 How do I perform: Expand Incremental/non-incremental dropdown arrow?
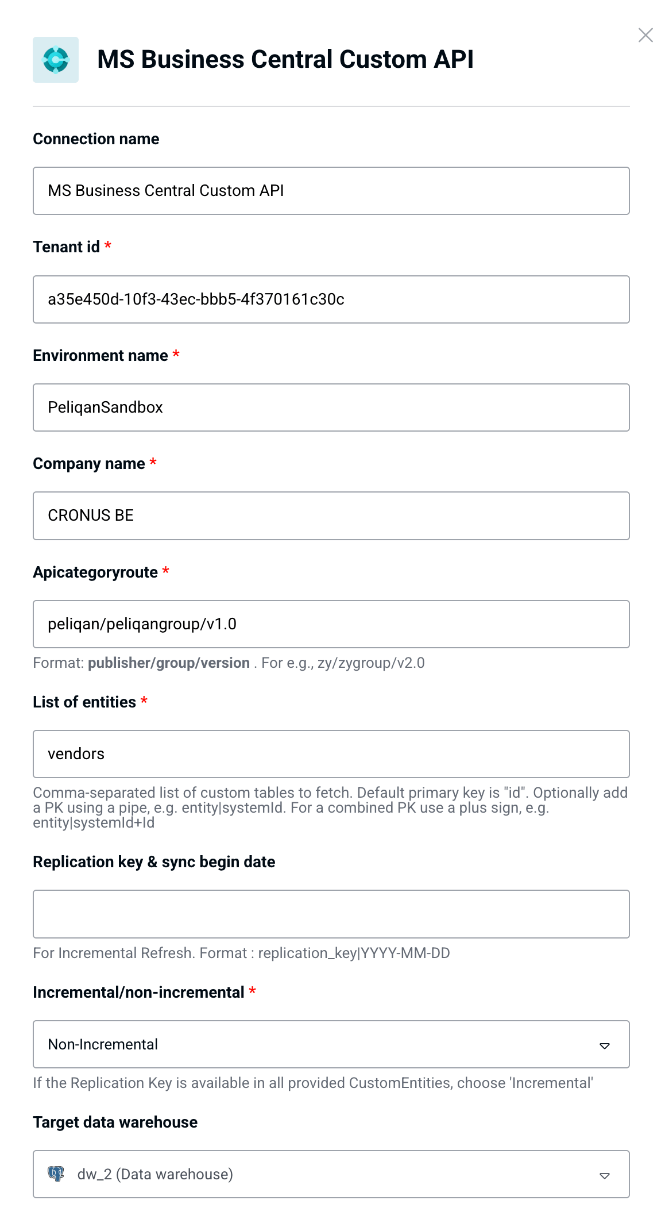(x=604, y=1045)
